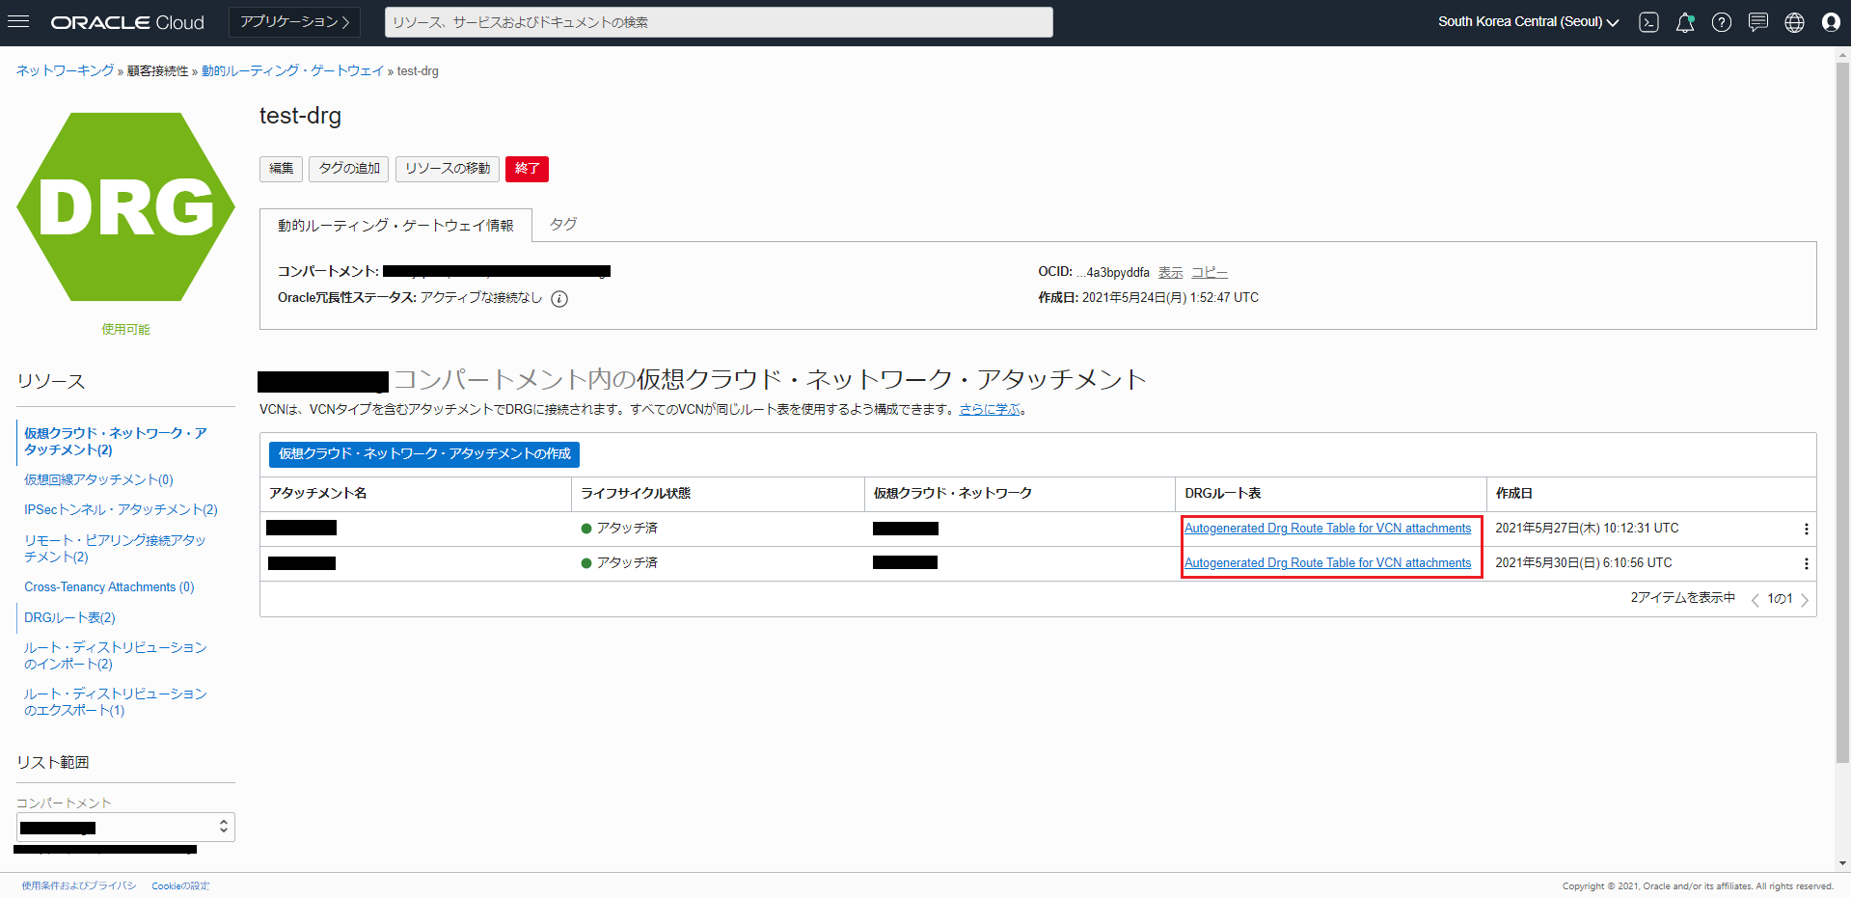Open DRG route table link in 5月27日 row
The width and height of the screenshot is (1851, 898).
1328,528
